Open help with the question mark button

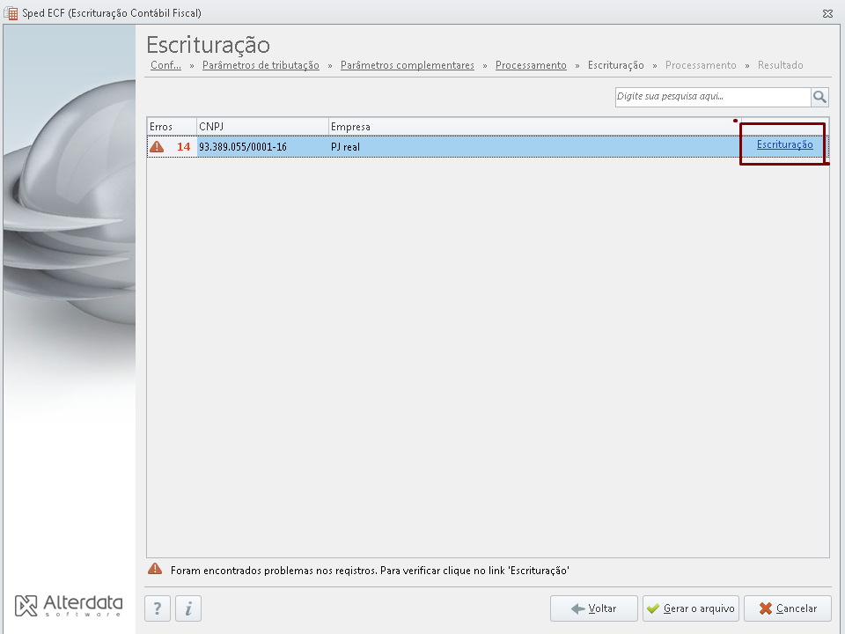(158, 608)
